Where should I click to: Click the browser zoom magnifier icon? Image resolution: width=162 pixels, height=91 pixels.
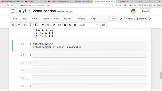116,5
